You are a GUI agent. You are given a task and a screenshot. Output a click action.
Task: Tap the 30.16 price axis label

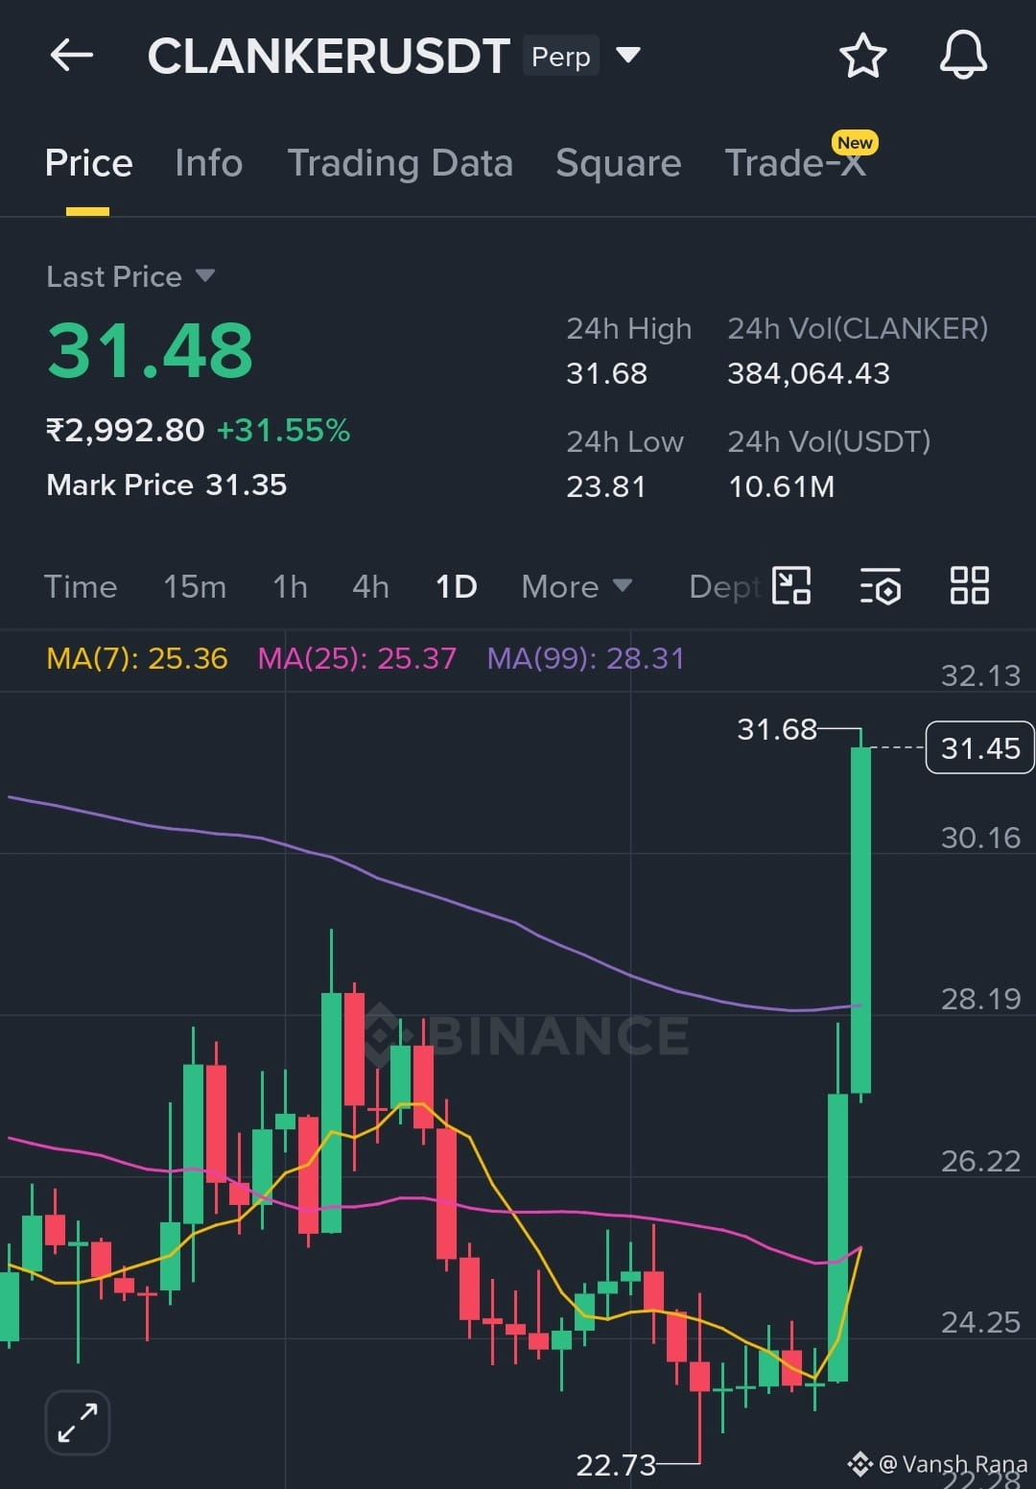(980, 838)
